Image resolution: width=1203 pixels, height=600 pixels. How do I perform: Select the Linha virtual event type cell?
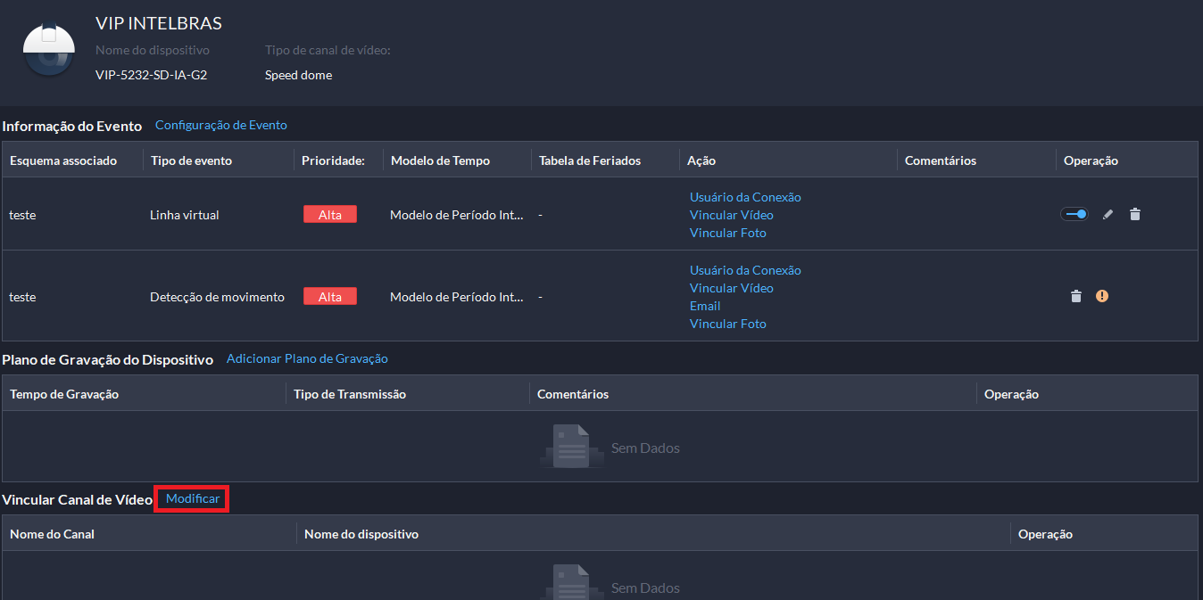pos(185,215)
